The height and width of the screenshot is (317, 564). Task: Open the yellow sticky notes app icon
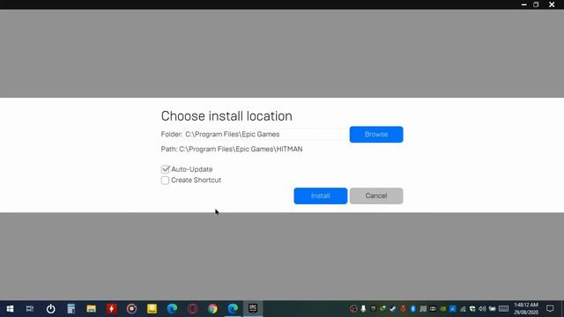(x=152, y=309)
